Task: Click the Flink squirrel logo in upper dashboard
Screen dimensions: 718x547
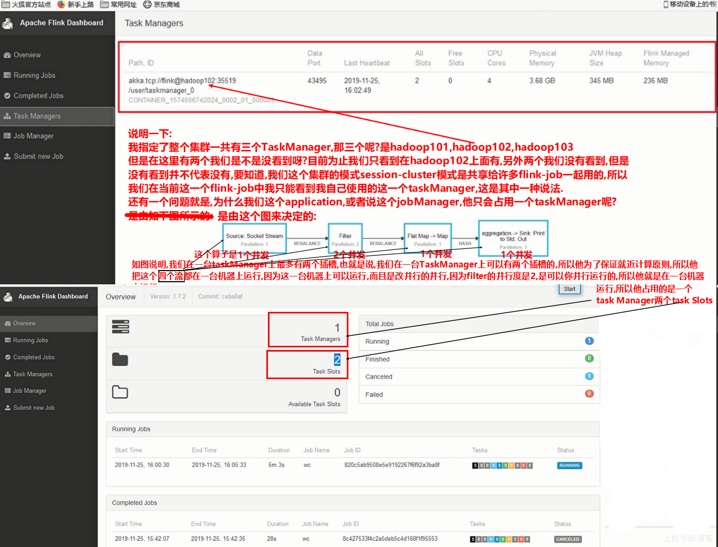Action: (x=7, y=23)
